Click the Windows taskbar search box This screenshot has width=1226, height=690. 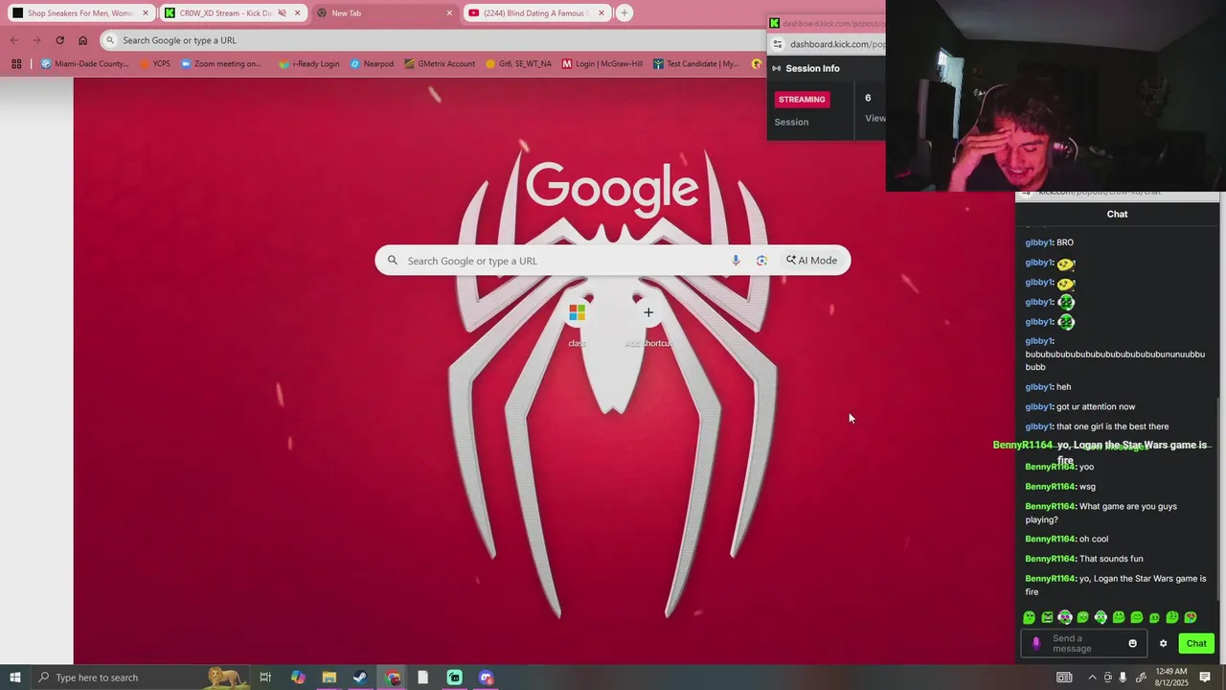[x=141, y=678]
